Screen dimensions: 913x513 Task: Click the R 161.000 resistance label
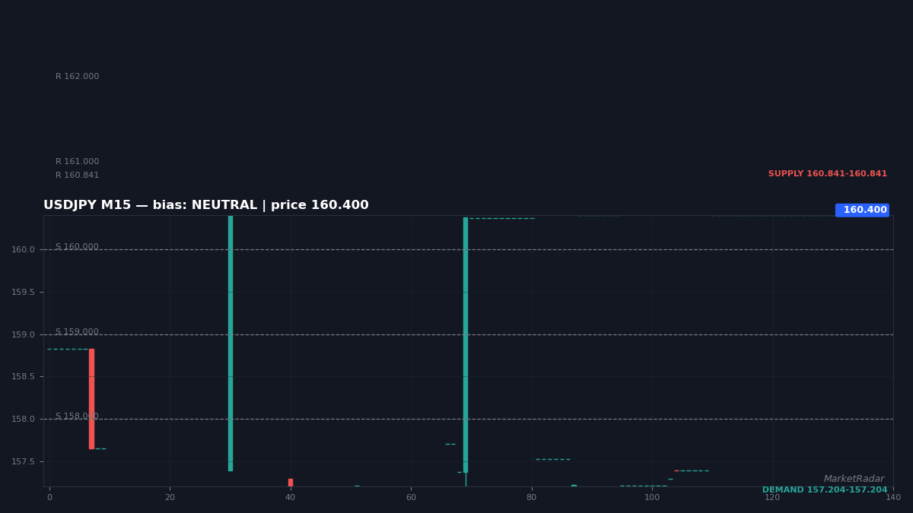pyautogui.click(x=77, y=162)
